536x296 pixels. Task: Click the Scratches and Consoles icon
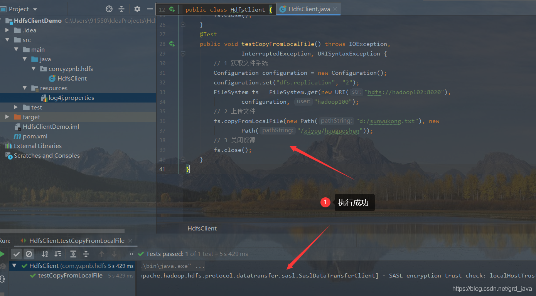8,155
